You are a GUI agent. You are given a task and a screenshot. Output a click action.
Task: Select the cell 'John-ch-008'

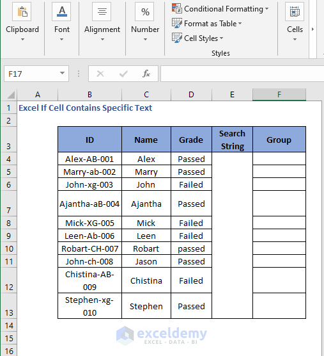coord(89,261)
